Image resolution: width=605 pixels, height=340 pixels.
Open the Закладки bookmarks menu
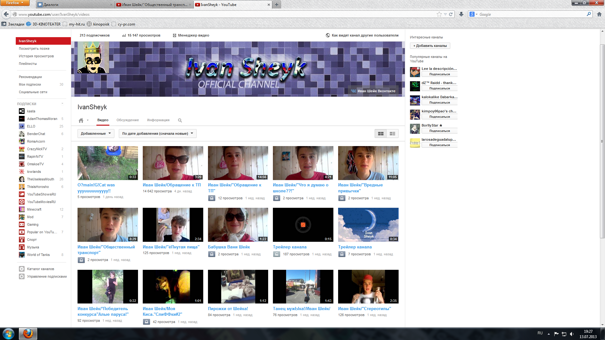(13, 24)
